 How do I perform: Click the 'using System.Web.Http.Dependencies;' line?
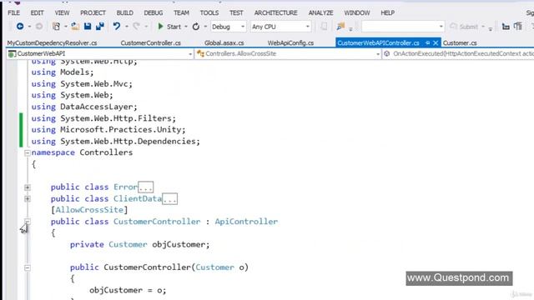(x=116, y=141)
